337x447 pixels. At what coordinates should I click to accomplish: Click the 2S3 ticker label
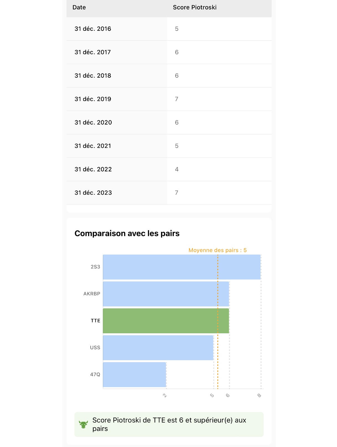(95, 267)
